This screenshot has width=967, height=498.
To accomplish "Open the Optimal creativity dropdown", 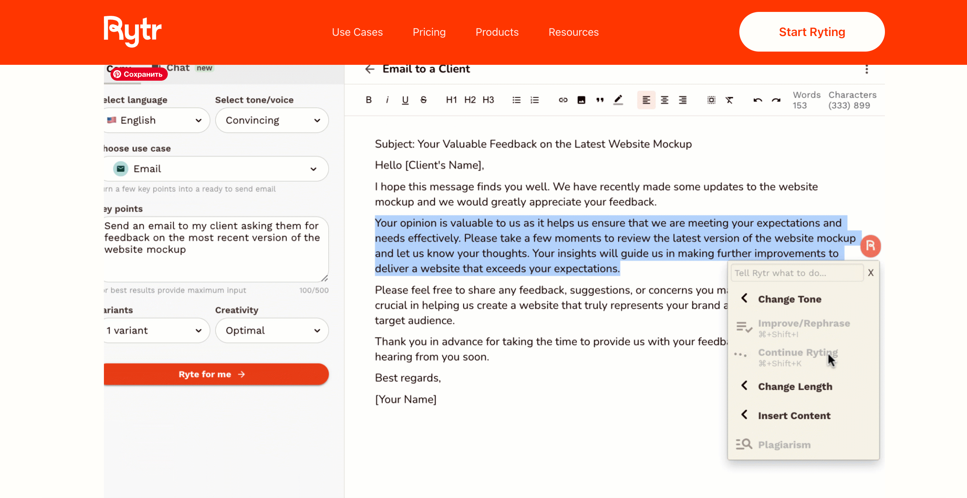I will tap(272, 330).
